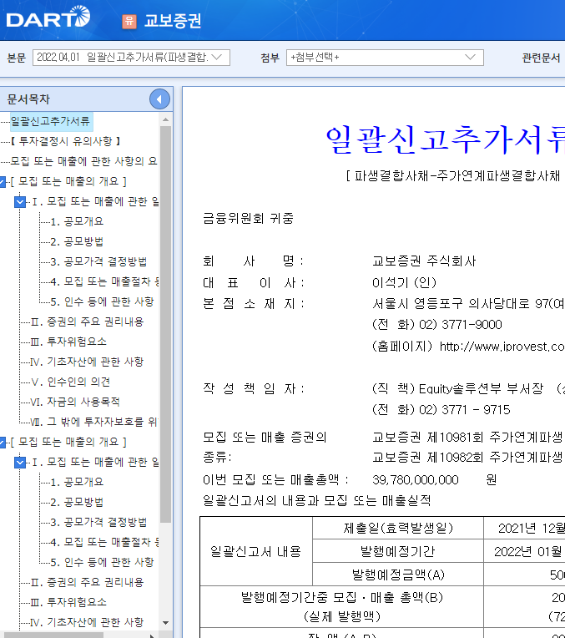Collapse first Ⅰ. 모집 또는 매출에 관한 node

point(20,201)
